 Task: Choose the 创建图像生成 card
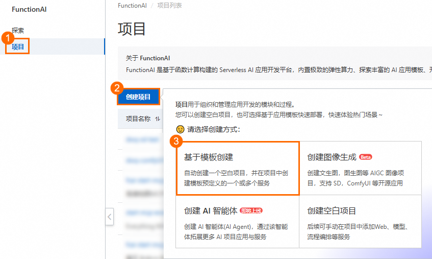pos(361,168)
